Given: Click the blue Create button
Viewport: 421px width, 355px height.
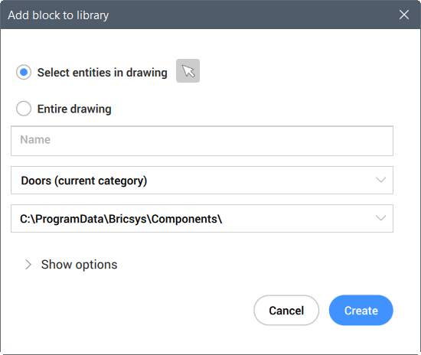Looking at the screenshot, I should (x=361, y=311).
